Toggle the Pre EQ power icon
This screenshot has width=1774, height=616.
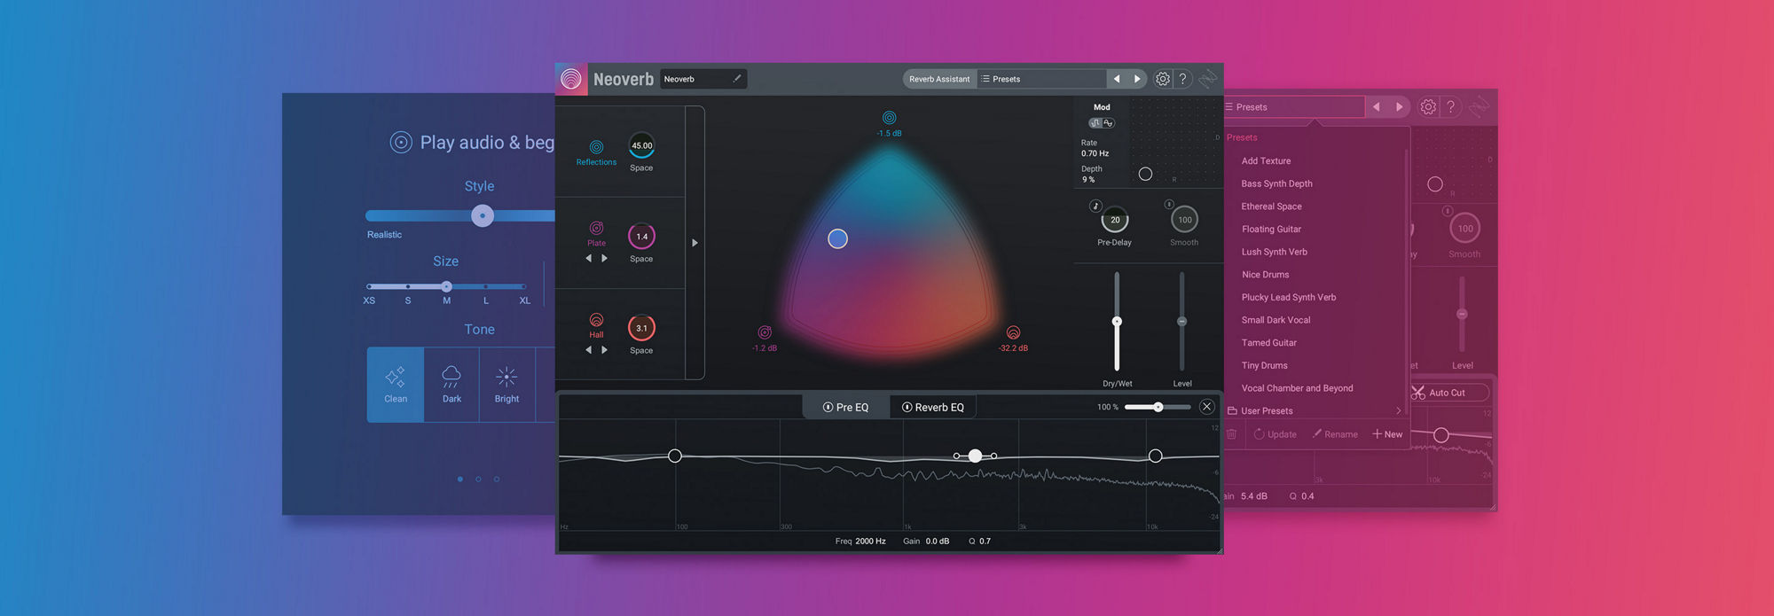pyautogui.click(x=828, y=408)
